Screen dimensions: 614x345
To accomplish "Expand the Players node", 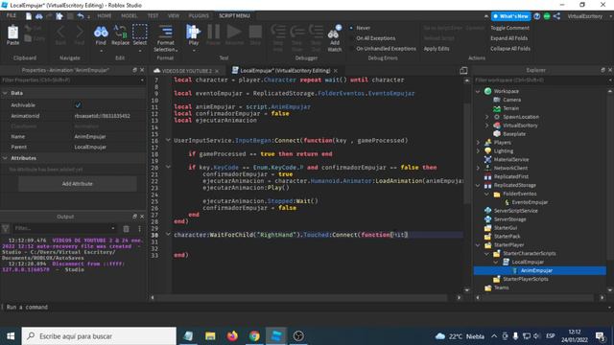I will [478, 143].
